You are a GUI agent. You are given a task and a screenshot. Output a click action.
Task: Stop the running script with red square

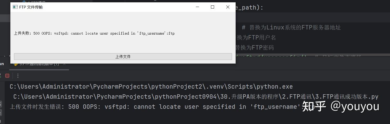(7, 76)
